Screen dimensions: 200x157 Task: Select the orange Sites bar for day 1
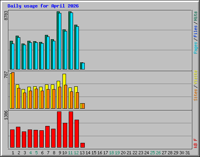(13, 90)
